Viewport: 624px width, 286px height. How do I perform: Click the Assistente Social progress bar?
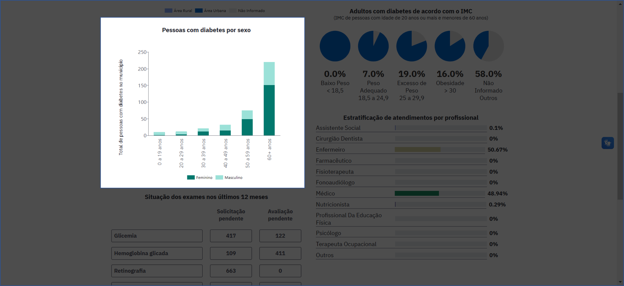tap(441, 128)
